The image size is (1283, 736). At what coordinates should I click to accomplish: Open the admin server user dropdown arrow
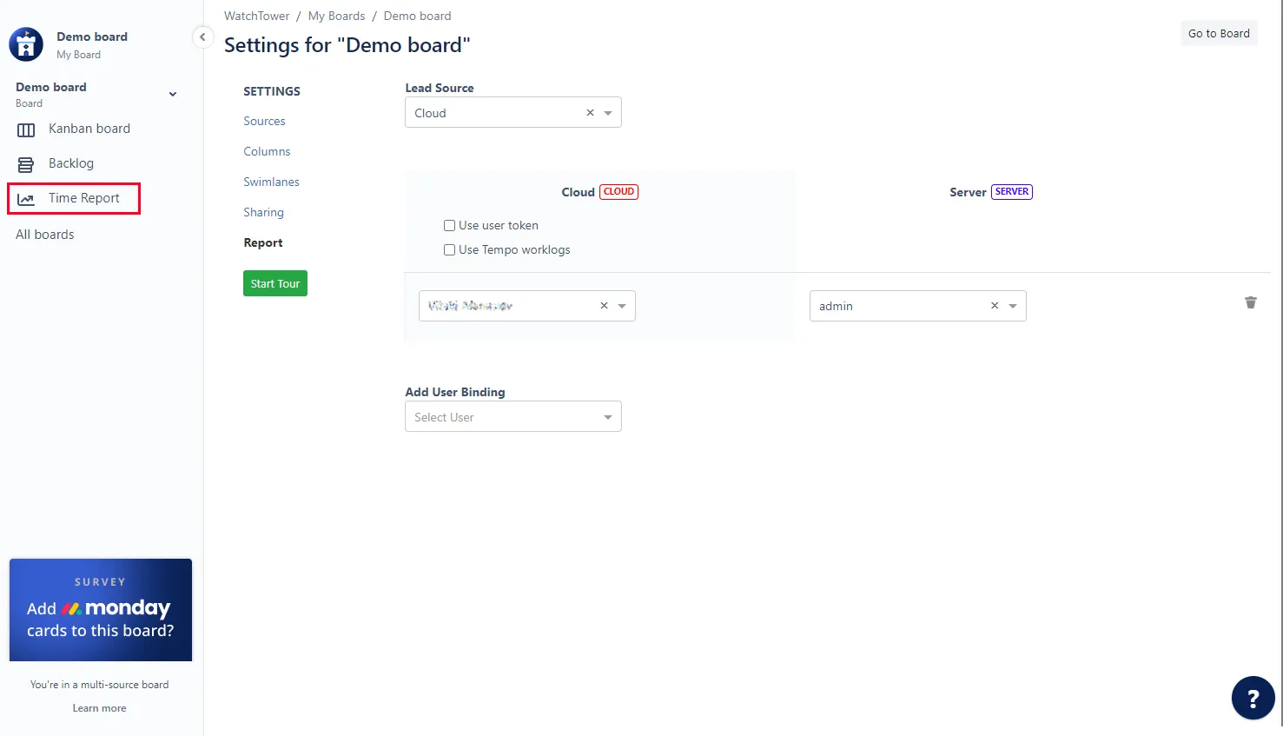(x=1013, y=306)
